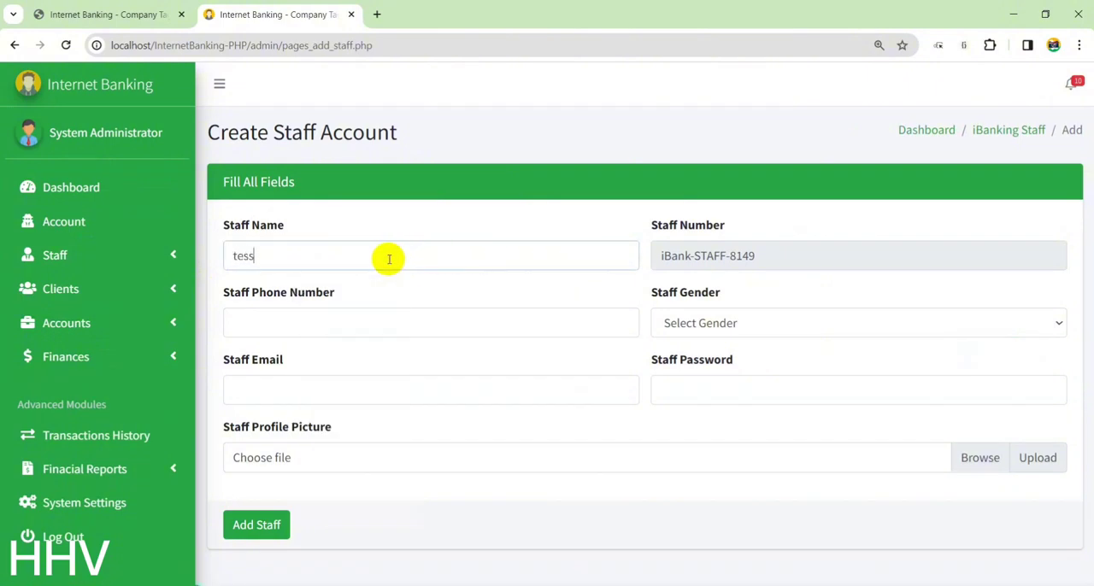
Task: Click the Financial Reports chart icon
Action: tap(27, 469)
